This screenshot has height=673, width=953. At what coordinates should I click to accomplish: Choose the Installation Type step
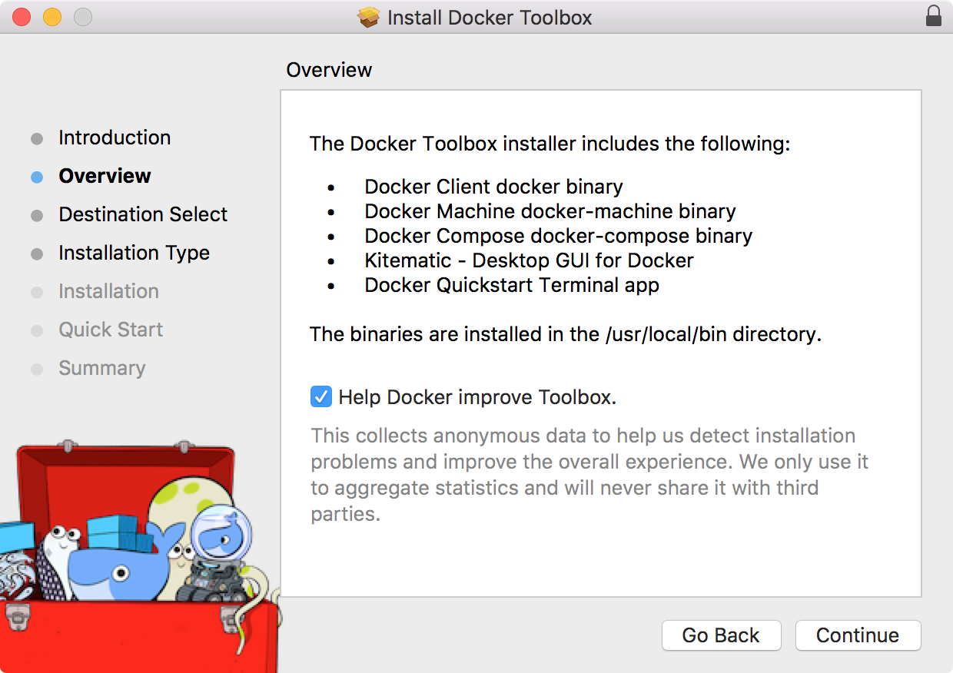[134, 254]
